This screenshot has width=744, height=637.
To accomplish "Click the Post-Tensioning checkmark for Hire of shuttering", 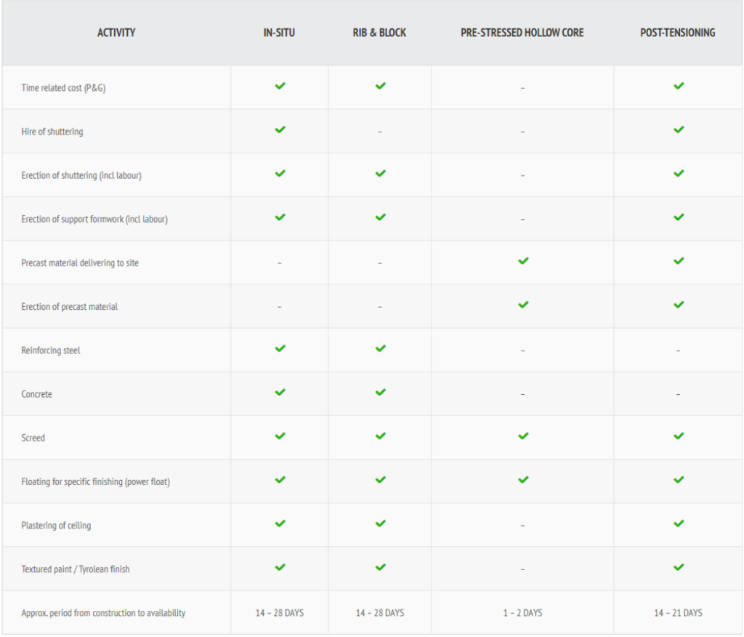I will (x=678, y=129).
